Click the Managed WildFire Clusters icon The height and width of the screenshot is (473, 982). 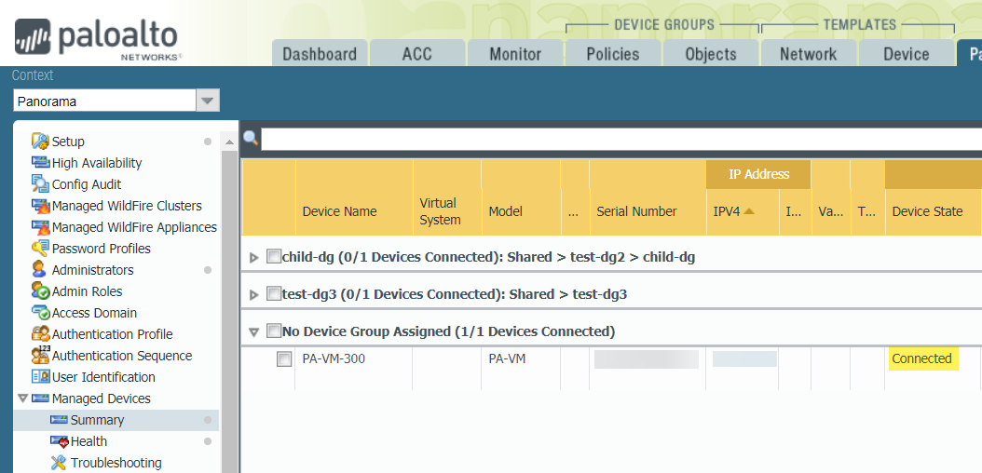(x=40, y=206)
